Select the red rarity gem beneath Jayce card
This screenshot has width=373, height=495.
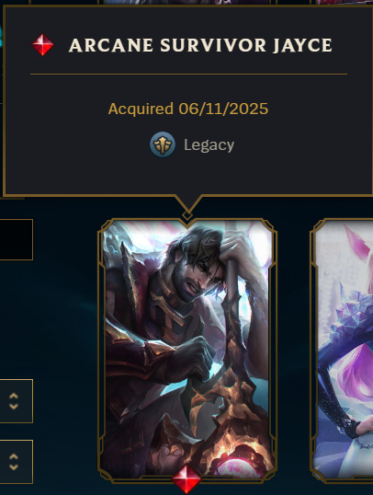tap(186, 479)
